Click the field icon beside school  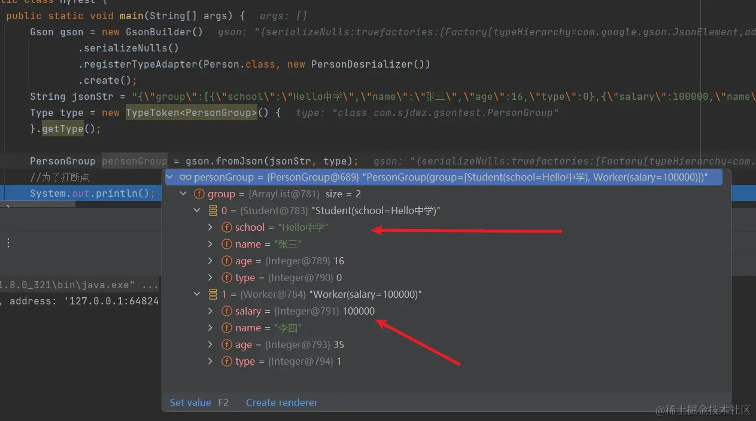pos(227,227)
